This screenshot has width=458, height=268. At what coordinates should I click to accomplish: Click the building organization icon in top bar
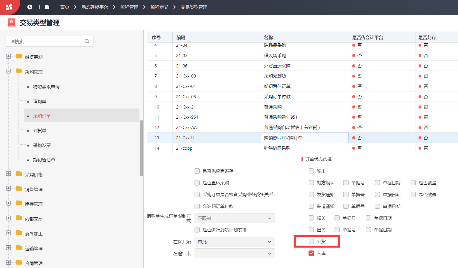(47, 7)
